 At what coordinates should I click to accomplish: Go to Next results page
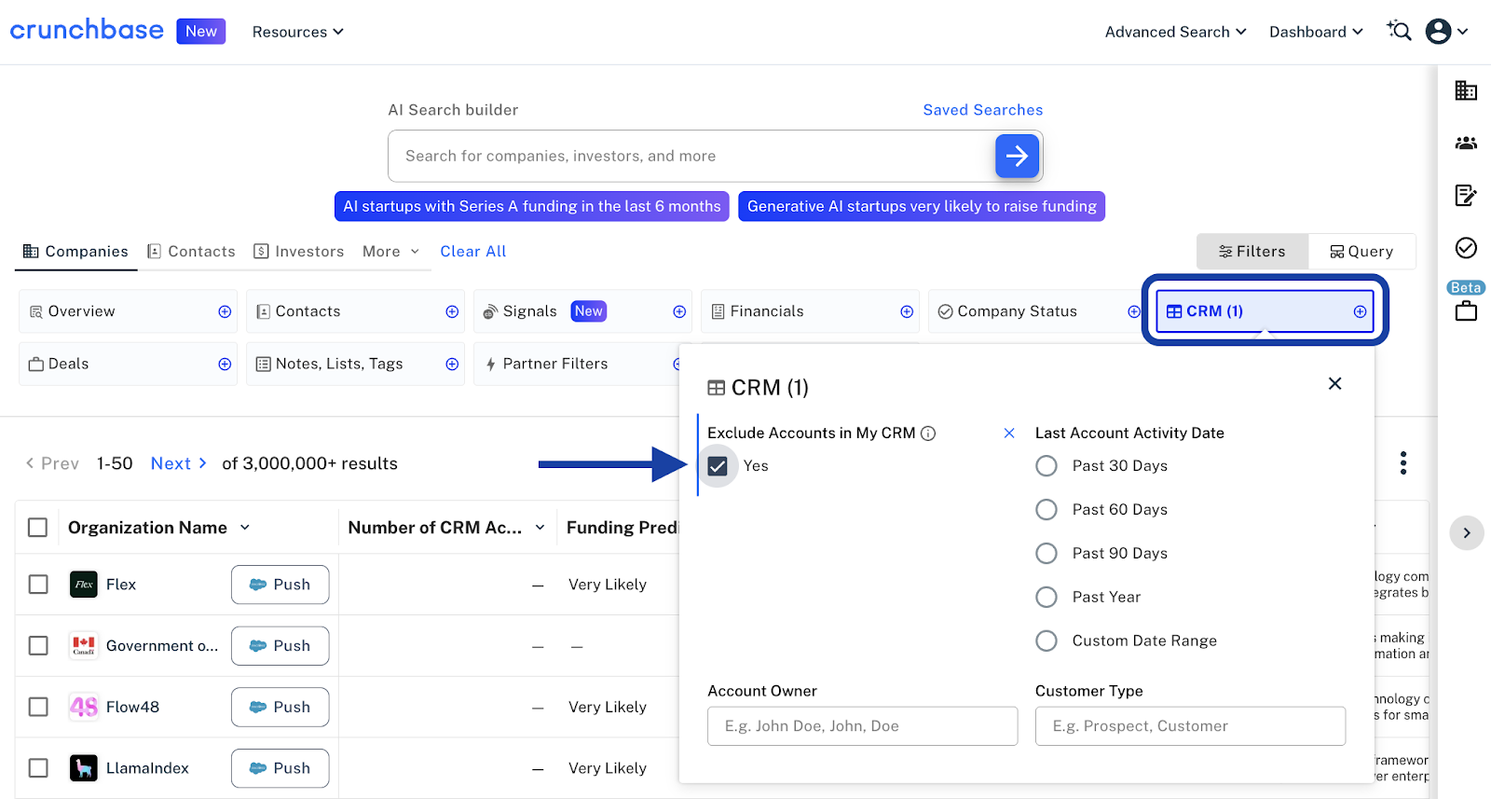[x=179, y=463]
